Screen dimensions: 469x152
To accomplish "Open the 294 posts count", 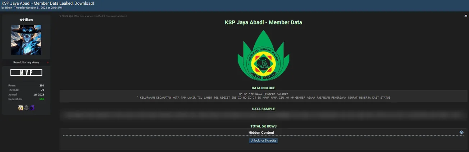I will pyautogui.click(x=42, y=85).
